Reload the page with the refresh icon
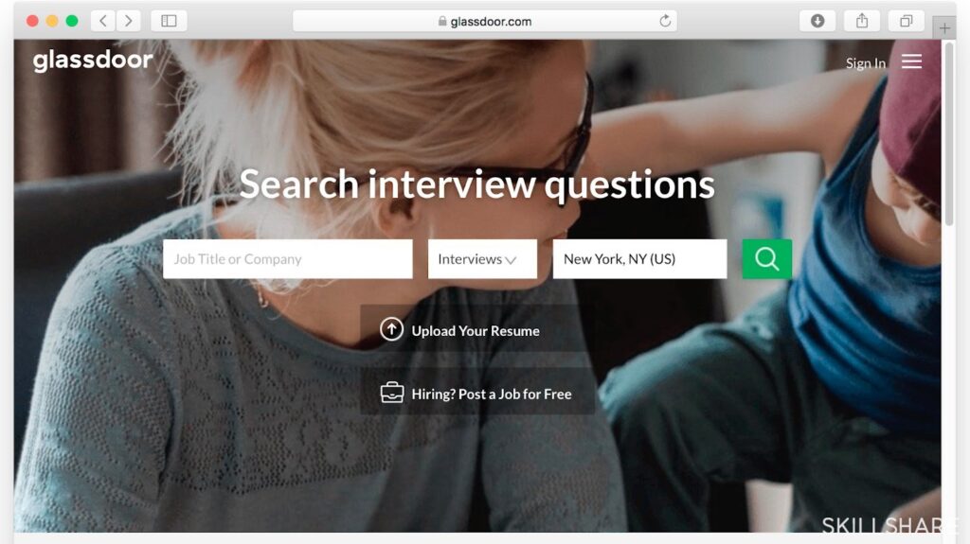 [665, 21]
